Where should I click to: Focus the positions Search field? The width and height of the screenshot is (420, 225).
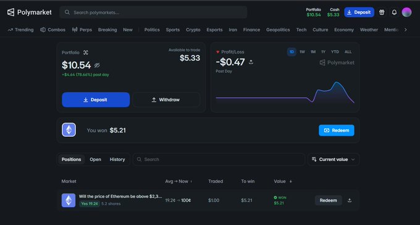[x=219, y=159]
